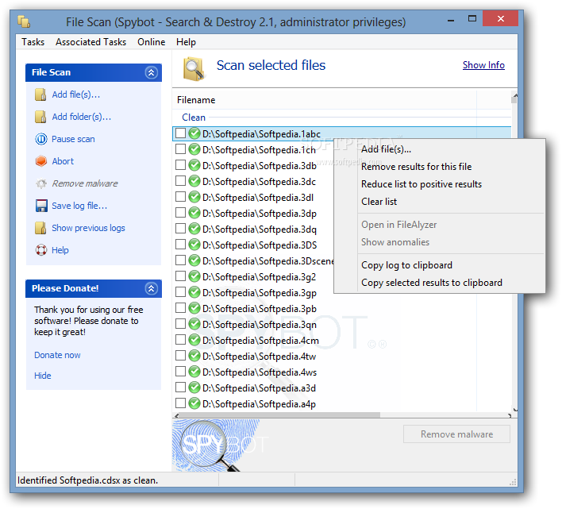The height and width of the screenshot is (509, 562).
Task: Tick the checkbox for Softpedia.3qn
Action: pos(180,324)
